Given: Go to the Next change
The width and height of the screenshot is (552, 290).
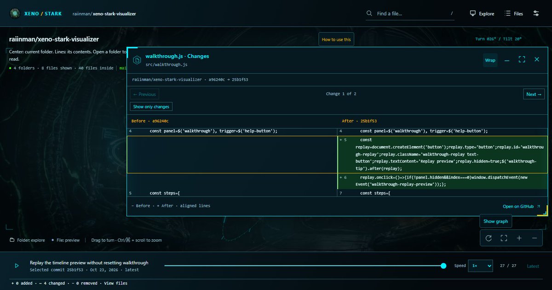Looking at the screenshot, I should pyautogui.click(x=534, y=94).
